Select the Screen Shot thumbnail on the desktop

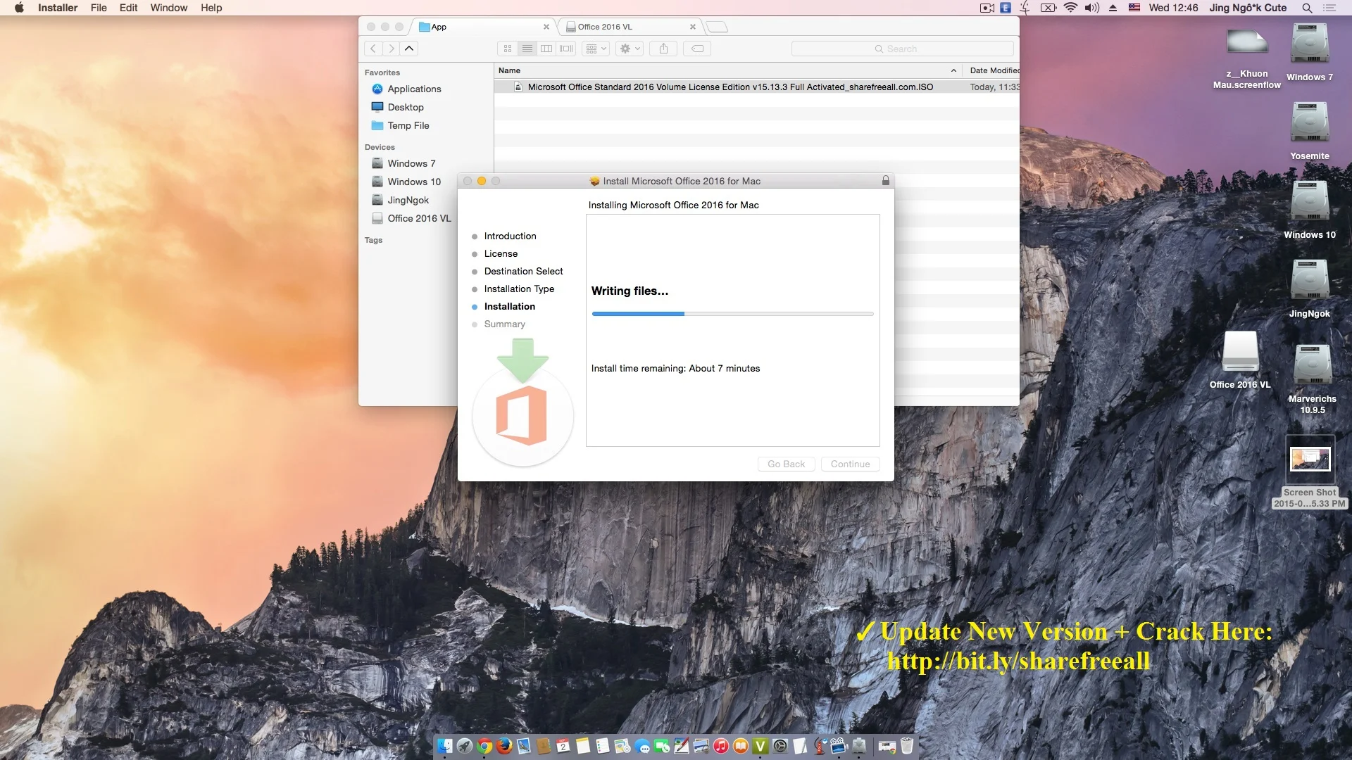pyautogui.click(x=1310, y=460)
